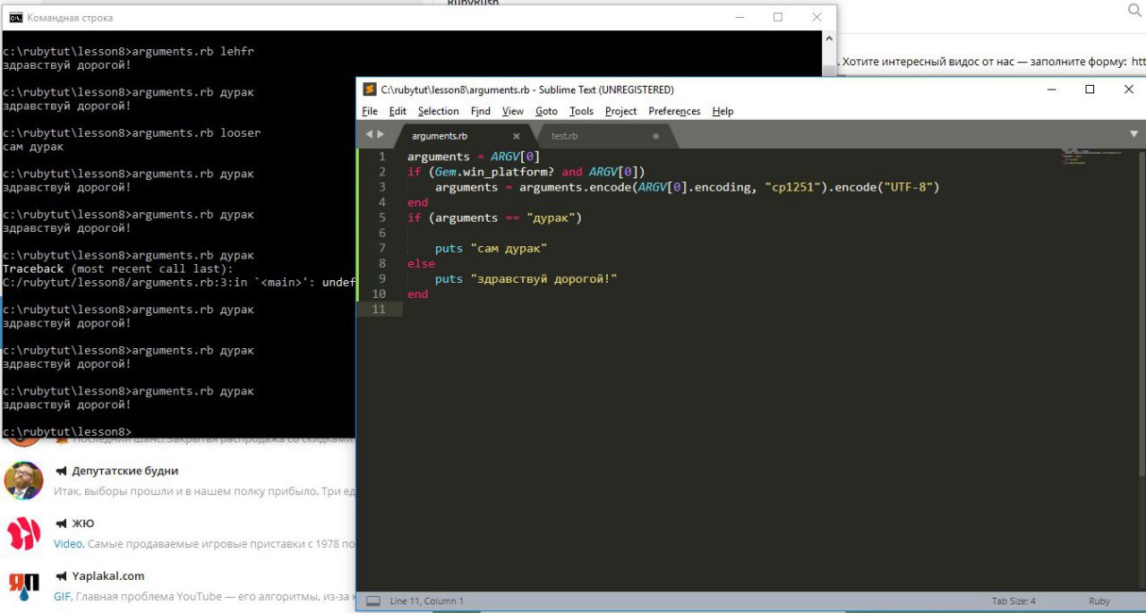Click the Депутатские будни avatar
The height and width of the screenshot is (613, 1146).
point(24,481)
